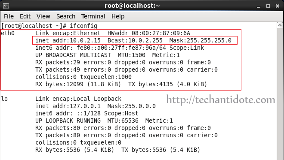284x160 pixels.
Task: Click the lo interface name
Action: click(x=5, y=99)
